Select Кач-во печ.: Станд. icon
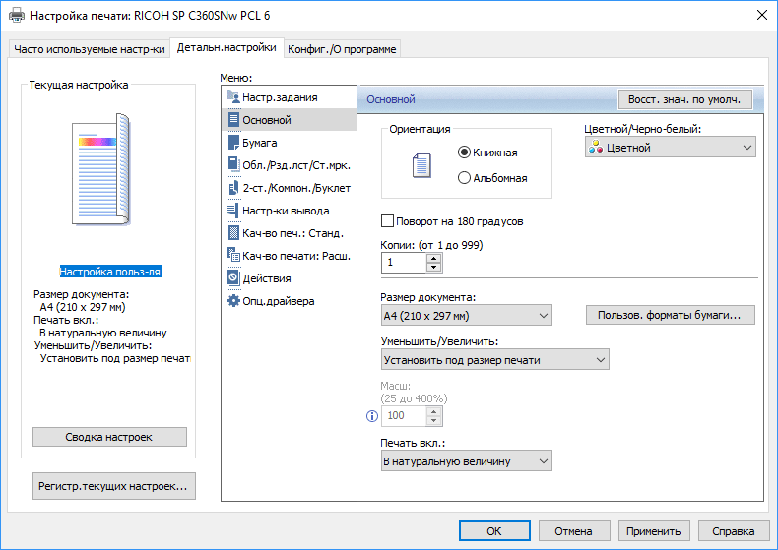This screenshot has height=550, width=778. (233, 233)
